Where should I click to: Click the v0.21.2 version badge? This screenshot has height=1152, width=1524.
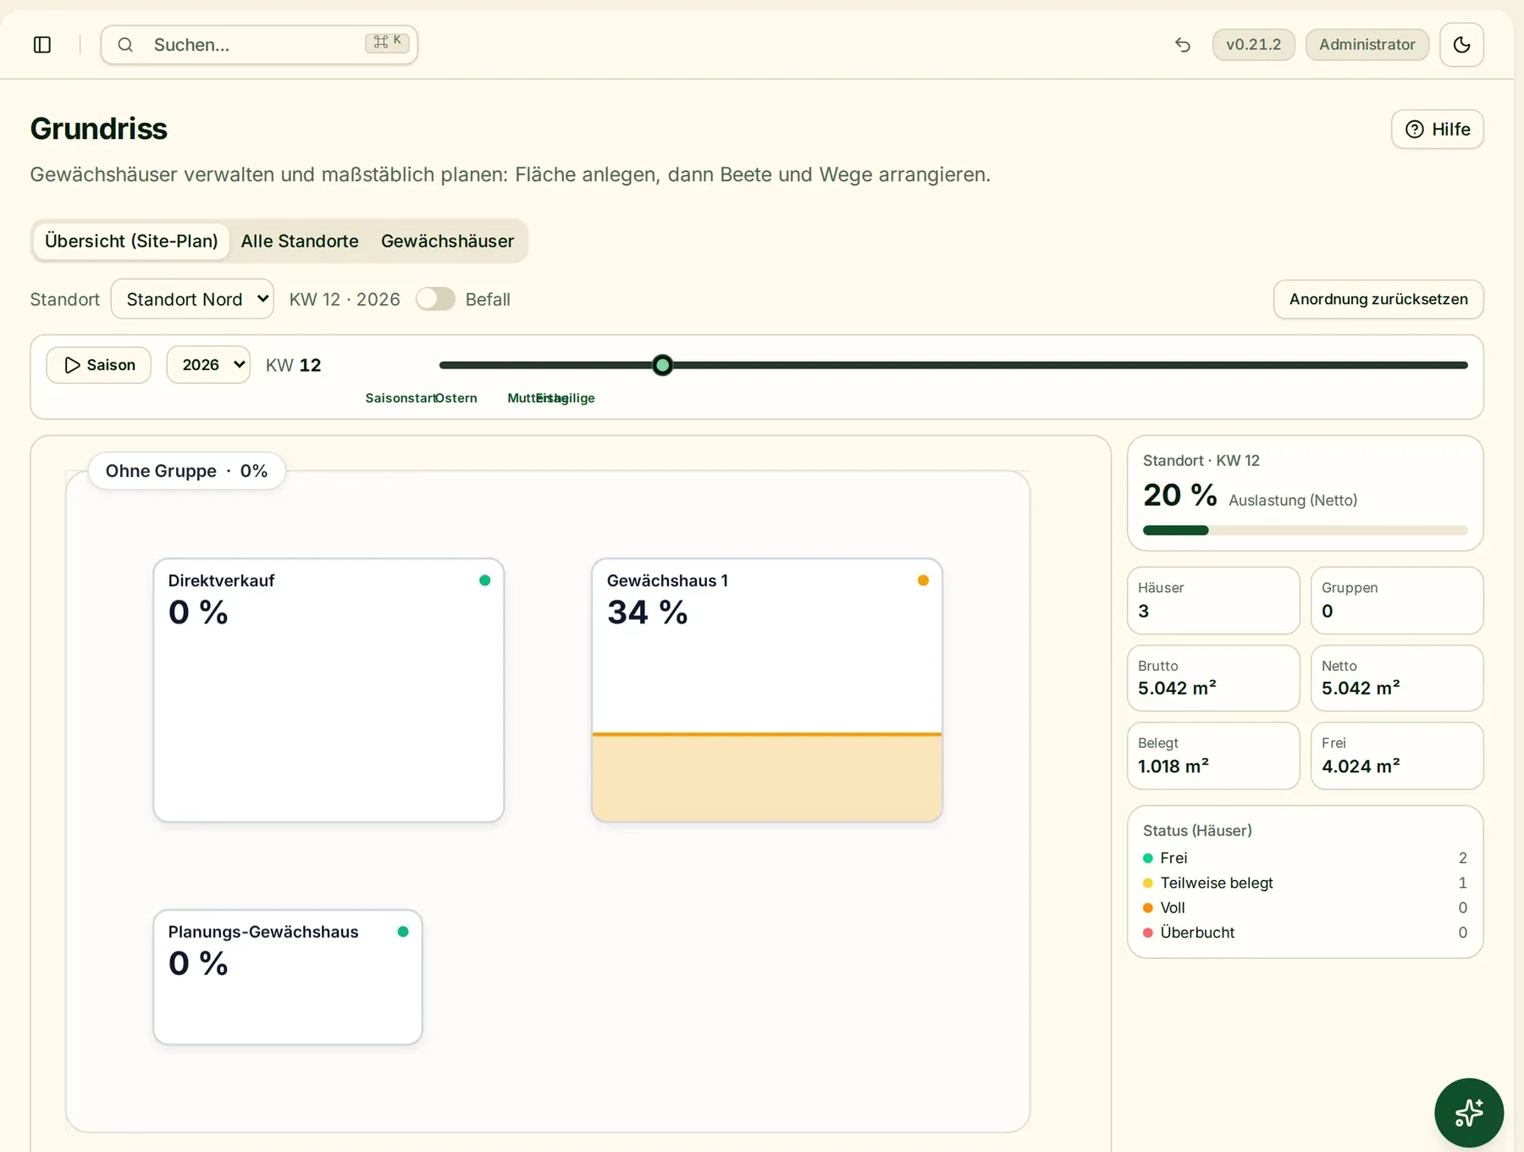coord(1254,45)
